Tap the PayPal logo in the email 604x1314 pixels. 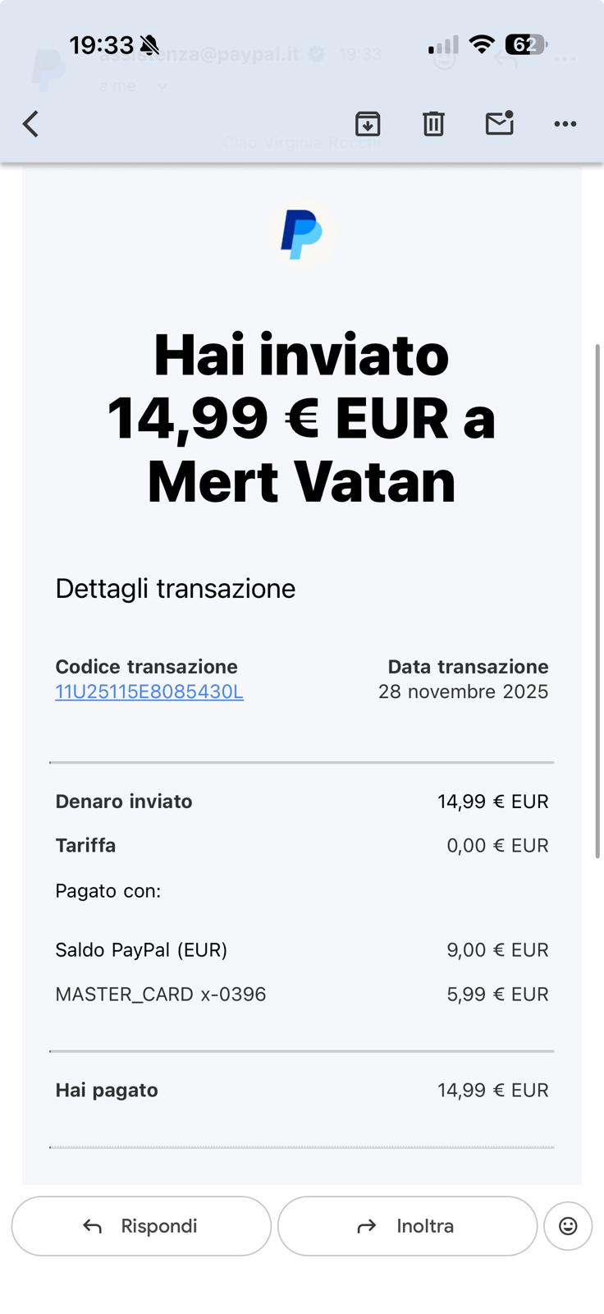301,235
